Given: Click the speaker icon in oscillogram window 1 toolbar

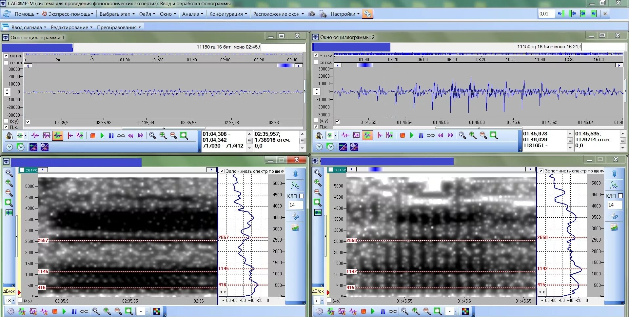Looking at the screenshot, I should point(10,135).
